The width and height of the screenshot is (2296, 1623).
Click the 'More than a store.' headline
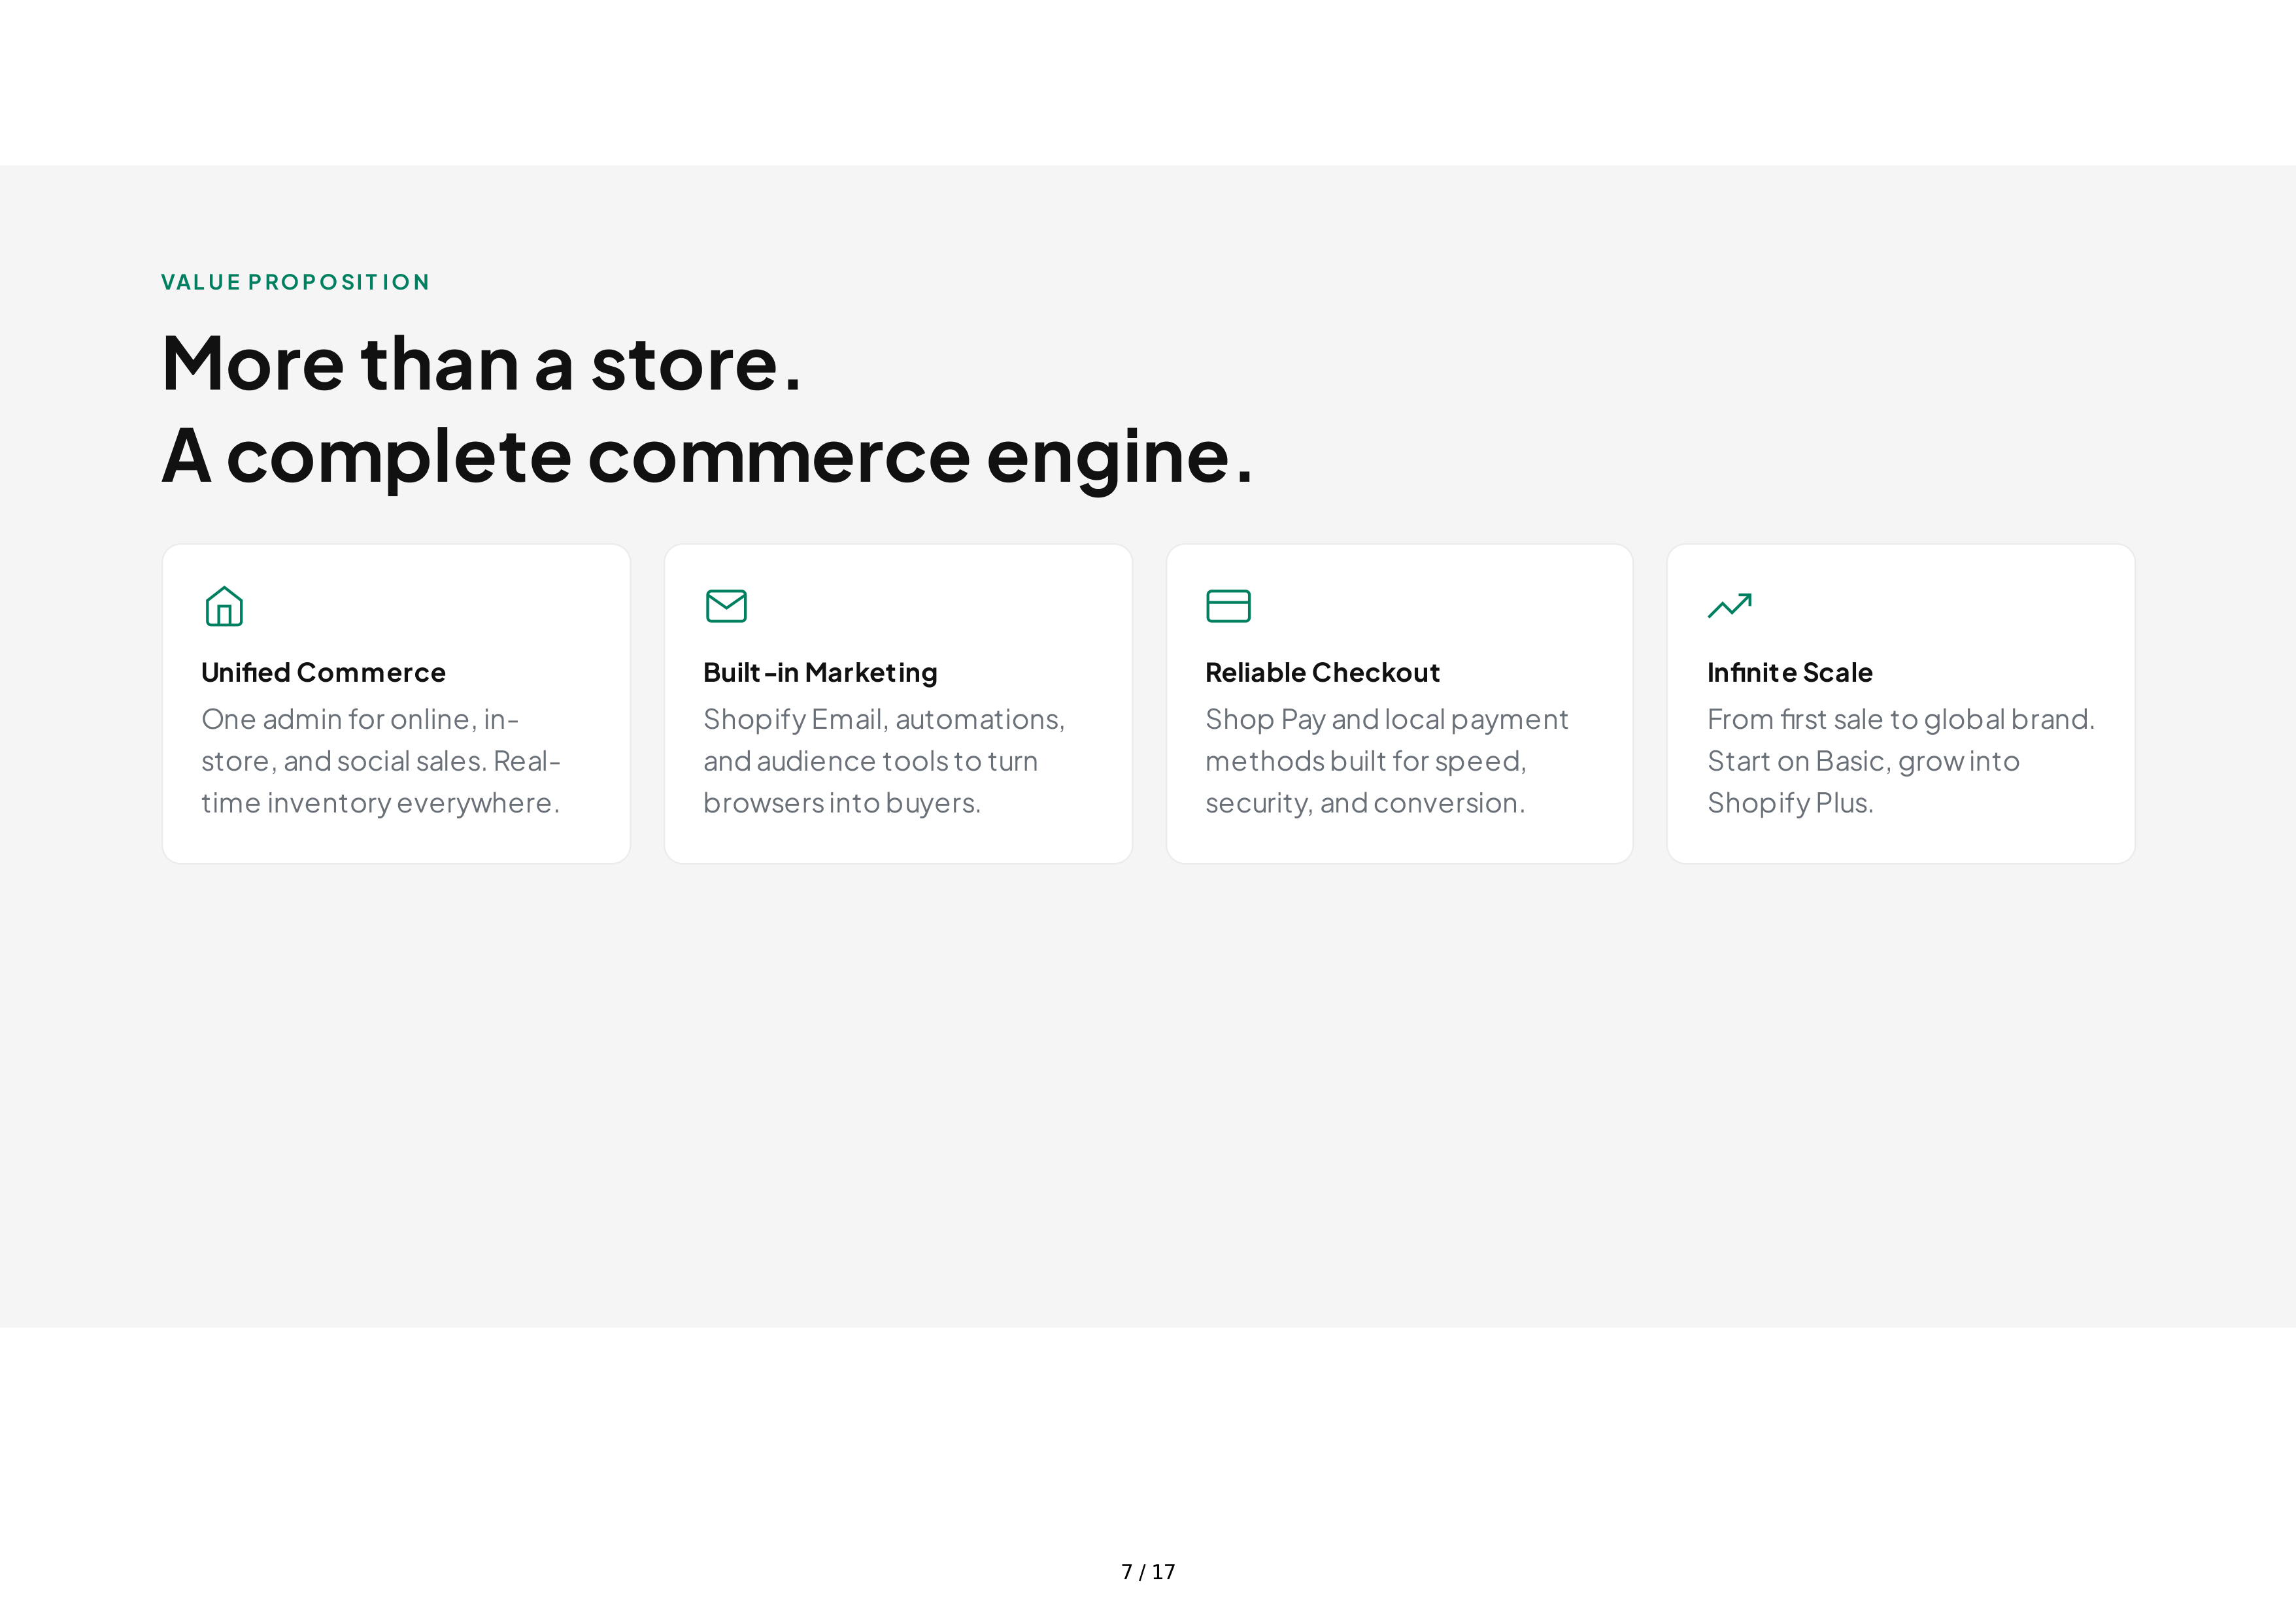(481, 363)
